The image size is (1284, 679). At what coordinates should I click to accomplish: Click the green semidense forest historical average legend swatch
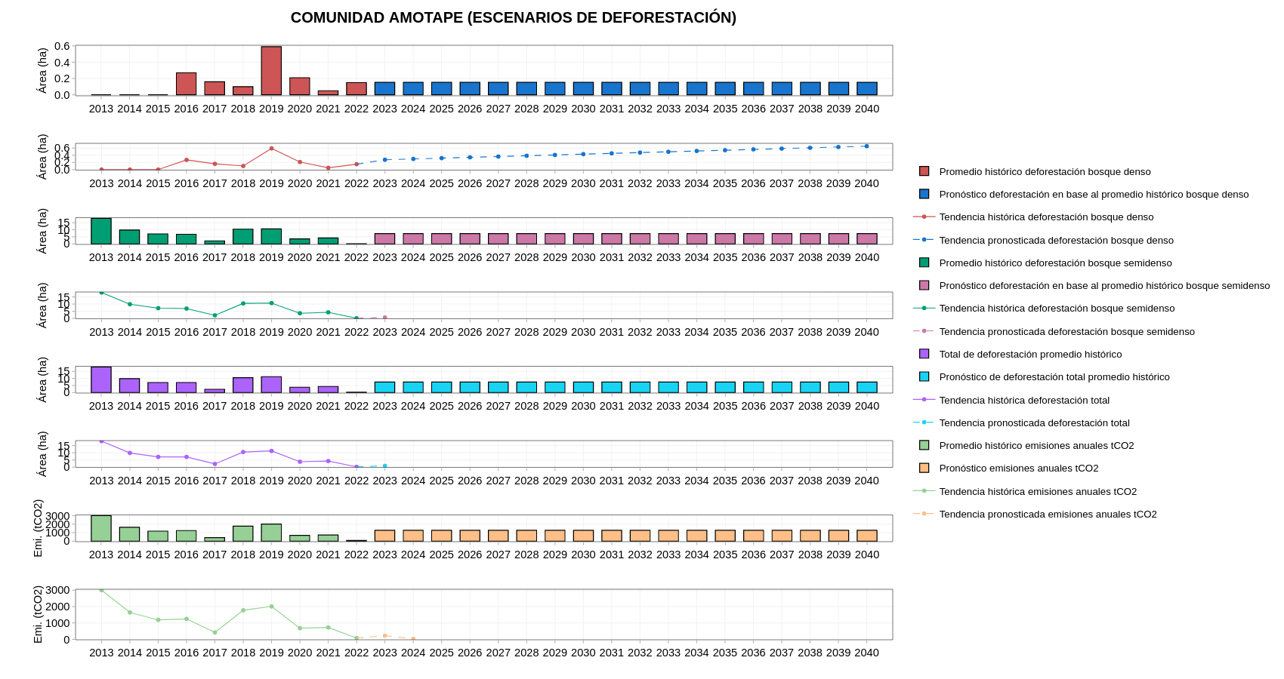point(924,263)
